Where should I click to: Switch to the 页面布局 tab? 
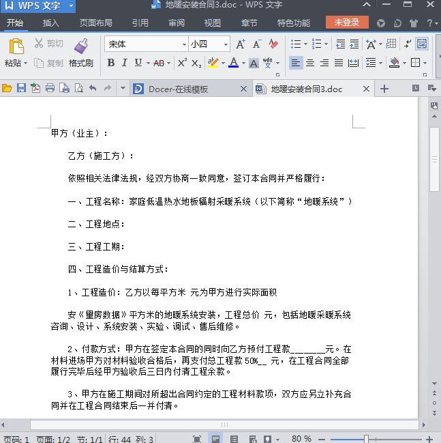(x=95, y=23)
